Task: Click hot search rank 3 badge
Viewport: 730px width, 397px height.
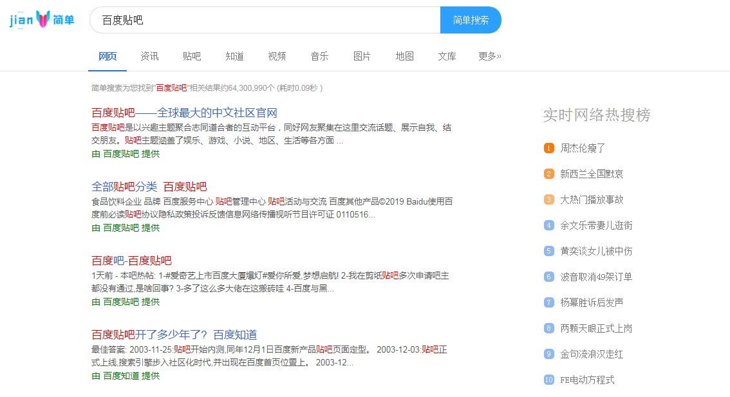Action: (x=549, y=199)
